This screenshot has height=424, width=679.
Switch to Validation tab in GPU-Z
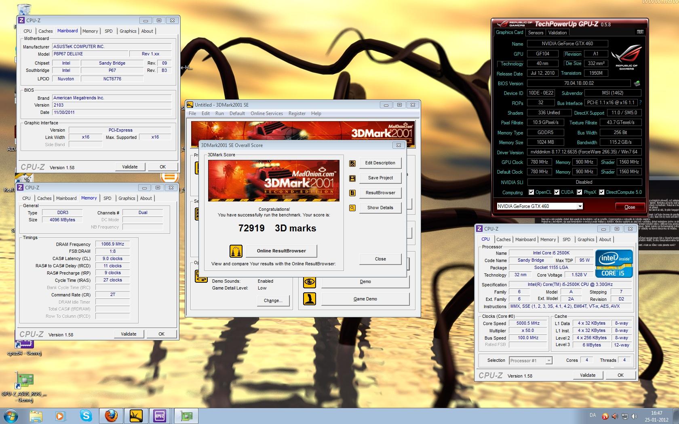click(x=557, y=33)
